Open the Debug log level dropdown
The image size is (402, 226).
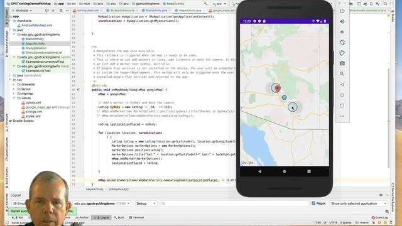tap(146, 203)
